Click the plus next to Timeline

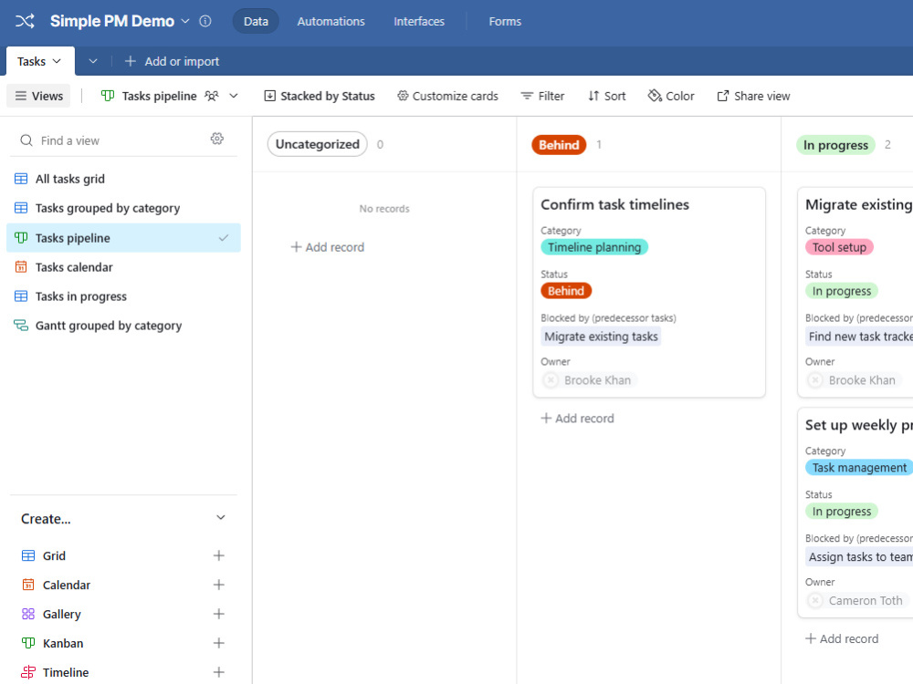219,672
